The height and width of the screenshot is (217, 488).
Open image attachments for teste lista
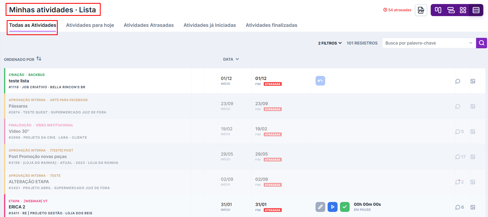[x=473, y=81]
